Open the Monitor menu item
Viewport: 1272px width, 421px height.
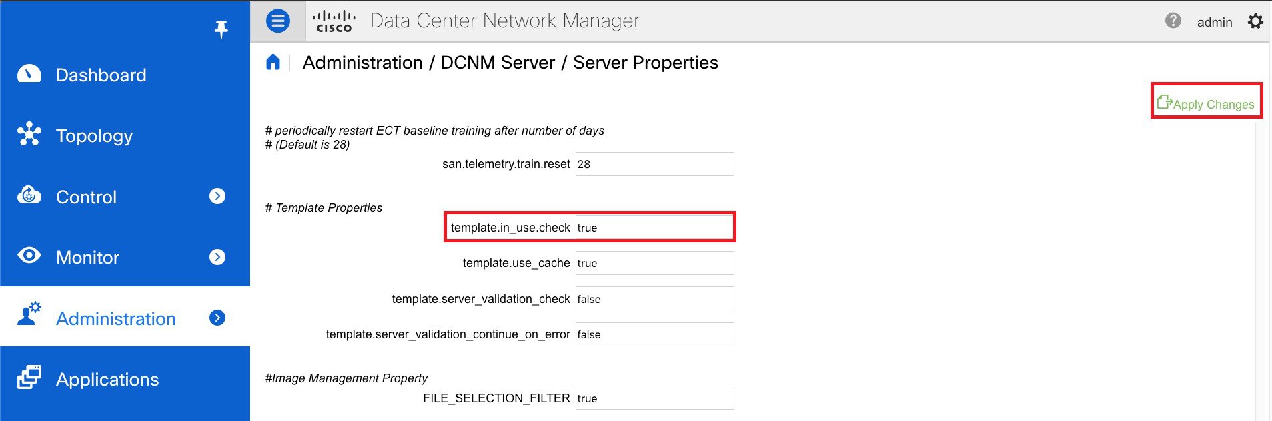tap(125, 257)
